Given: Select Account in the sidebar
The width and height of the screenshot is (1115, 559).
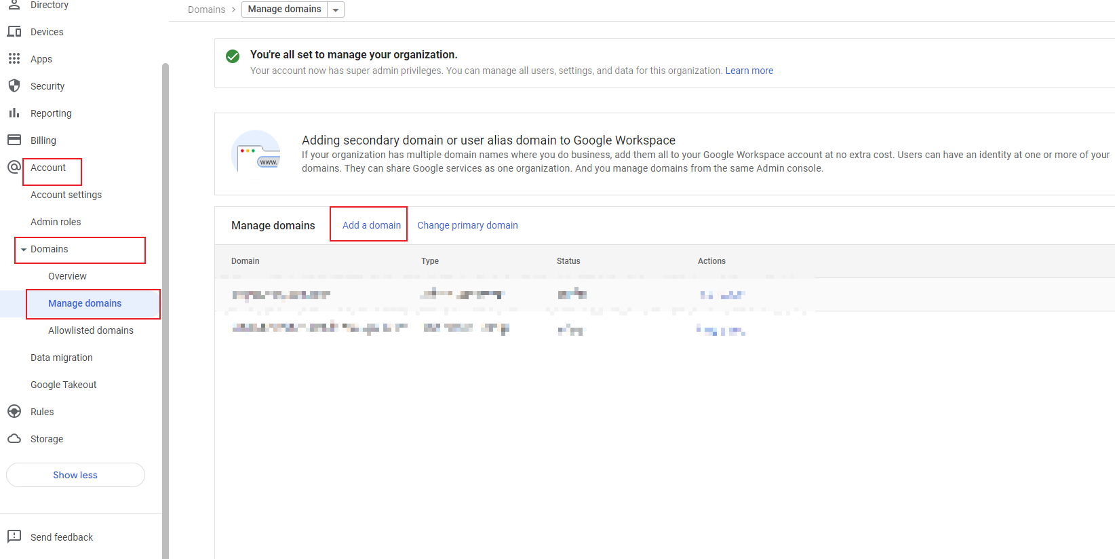Looking at the screenshot, I should click(x=48, y=168).
